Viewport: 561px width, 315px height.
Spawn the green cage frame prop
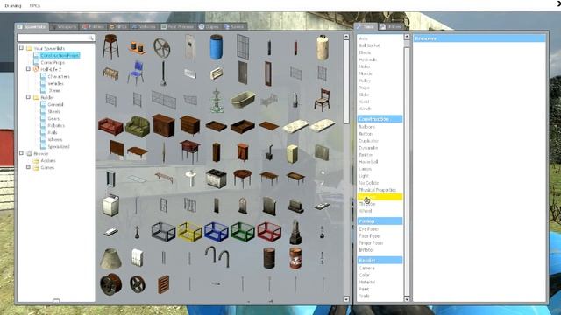(243, 231)
